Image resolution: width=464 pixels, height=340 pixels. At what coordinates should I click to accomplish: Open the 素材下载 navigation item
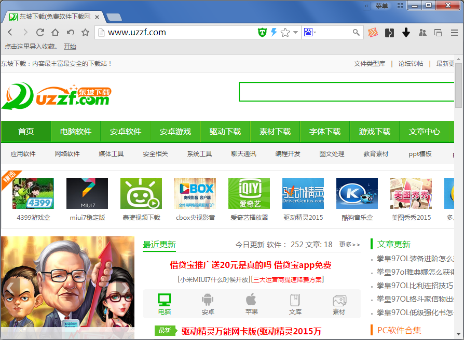pyautogui.click(x=275, y=132)
